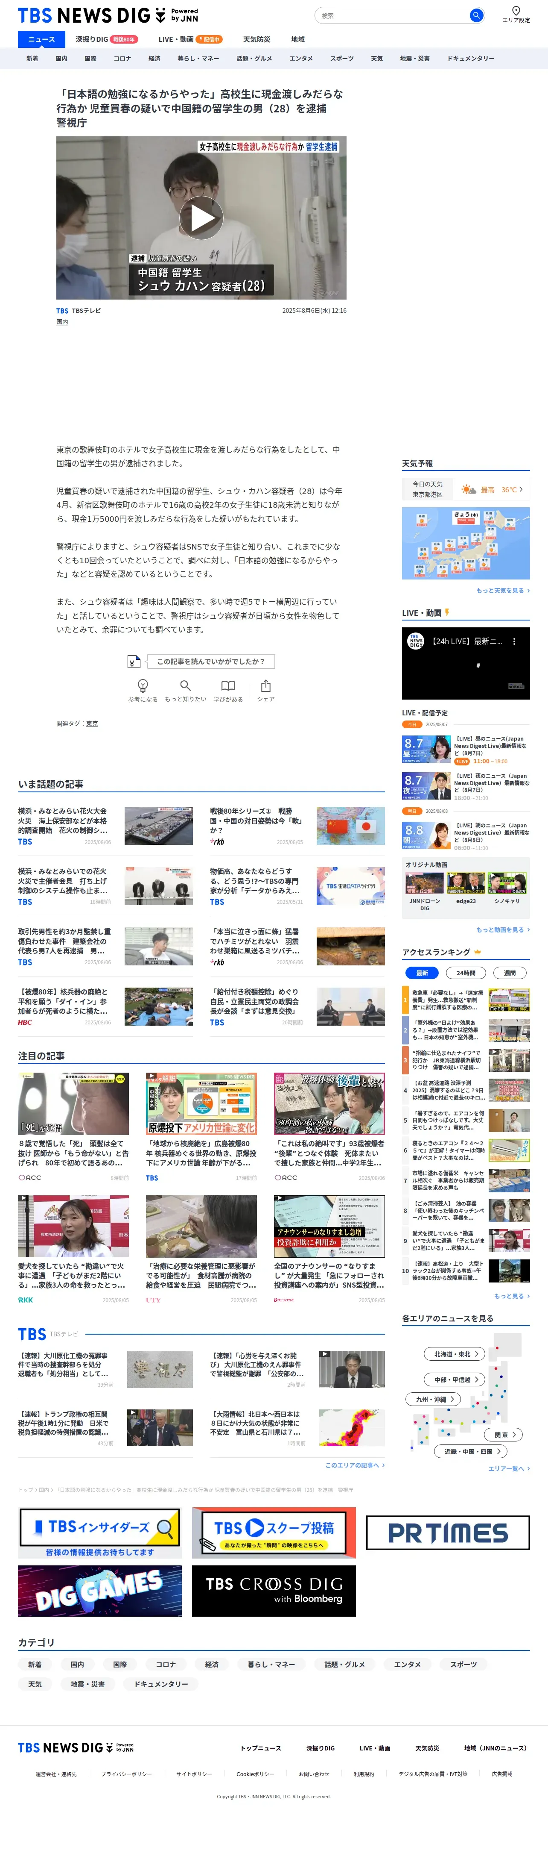Click もっと動画を見る link
The width and height of the screenshot is (548, 1856).
pyautogui.click(x=503, y=929)
